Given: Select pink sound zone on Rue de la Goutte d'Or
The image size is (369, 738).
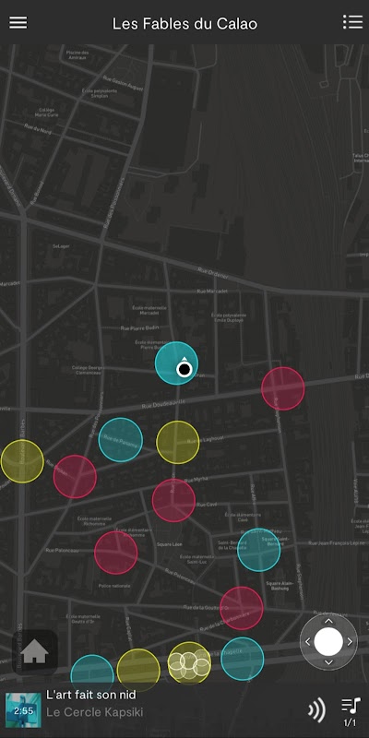Looking at the screenshot, I should point(242,608).
